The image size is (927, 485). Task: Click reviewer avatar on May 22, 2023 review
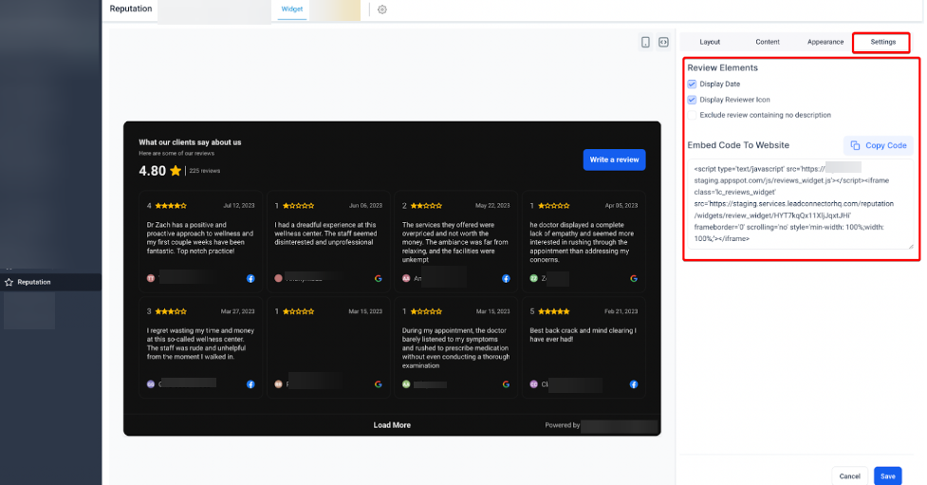(406, 278)
